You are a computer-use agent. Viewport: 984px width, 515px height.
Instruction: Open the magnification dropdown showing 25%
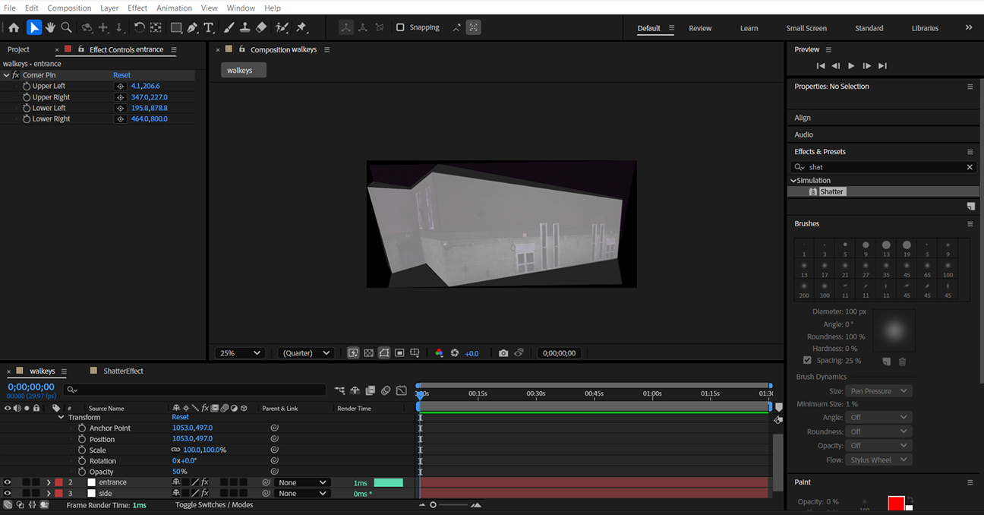[239, 352]
